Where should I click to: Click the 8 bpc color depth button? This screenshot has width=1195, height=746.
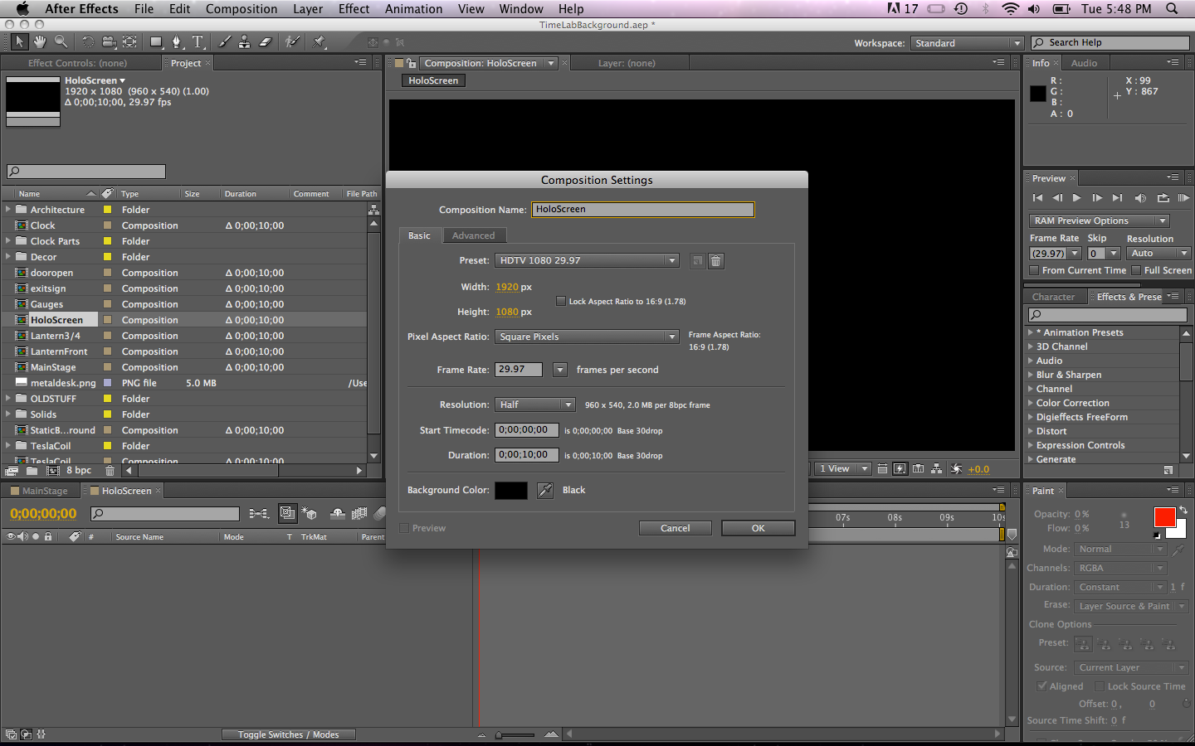point(79,471)
